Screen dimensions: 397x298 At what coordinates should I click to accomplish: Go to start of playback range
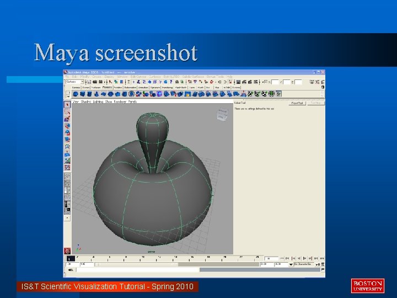click(282, 258)
